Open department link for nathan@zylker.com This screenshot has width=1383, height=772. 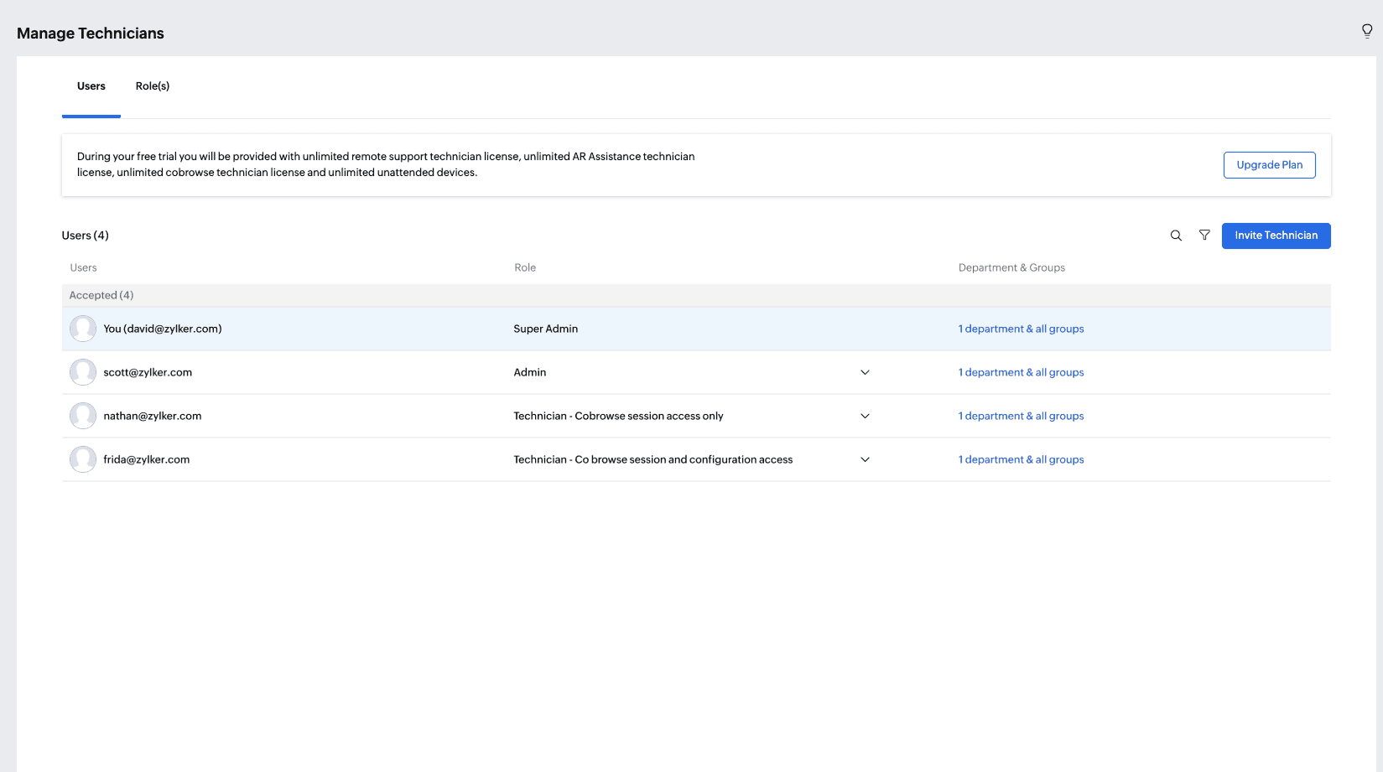pyautogui.click(x=1021, y=416)
